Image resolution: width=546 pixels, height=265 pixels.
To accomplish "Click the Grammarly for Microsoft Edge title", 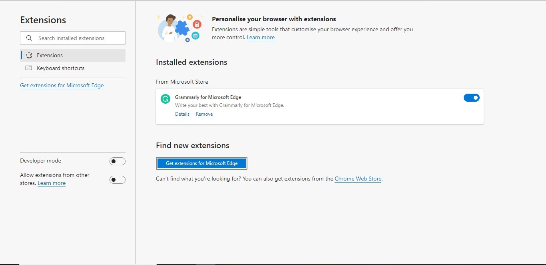I will point(208,97).
